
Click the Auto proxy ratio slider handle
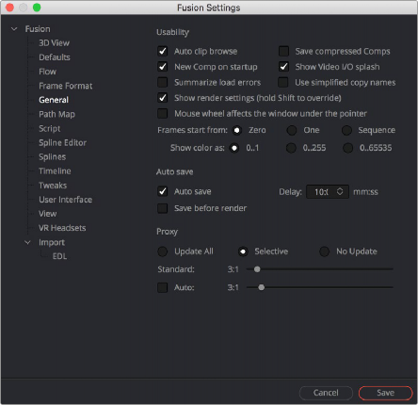point(261,287)
